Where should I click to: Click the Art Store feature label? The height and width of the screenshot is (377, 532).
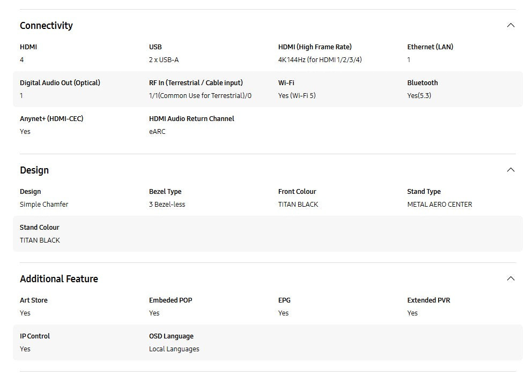[x=34, y=300]
